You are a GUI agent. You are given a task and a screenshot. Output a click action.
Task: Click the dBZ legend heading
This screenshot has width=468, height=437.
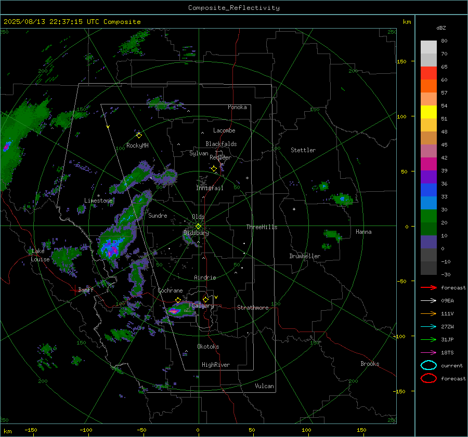(x=441, y=28)
